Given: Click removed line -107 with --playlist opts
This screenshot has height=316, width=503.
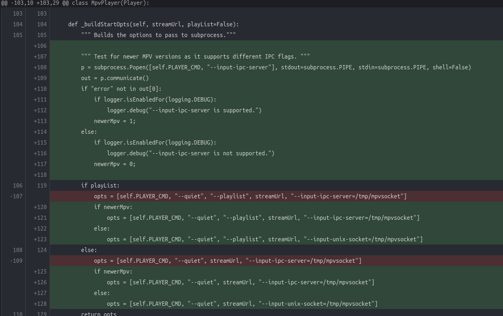Looking at the screenshot, I should tap(250, 196).
